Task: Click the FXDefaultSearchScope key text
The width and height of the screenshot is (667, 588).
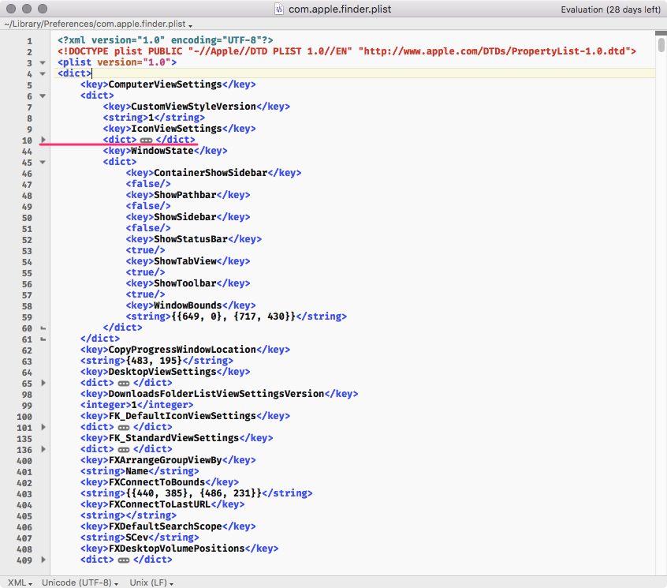Action: coord(165,527)
